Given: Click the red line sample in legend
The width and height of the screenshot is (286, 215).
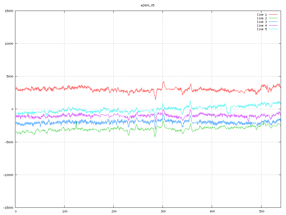Looking at the screenshot, I should [273, 15].
